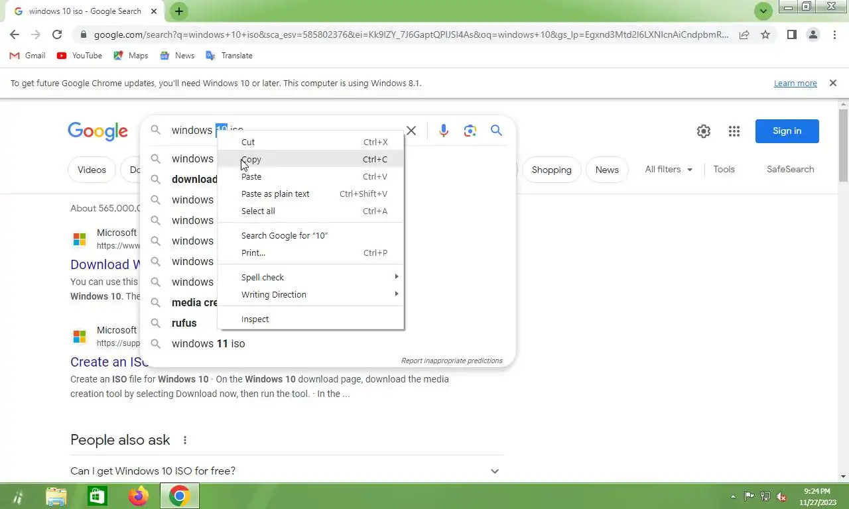Open a new tab with plus button

[179, 11]
